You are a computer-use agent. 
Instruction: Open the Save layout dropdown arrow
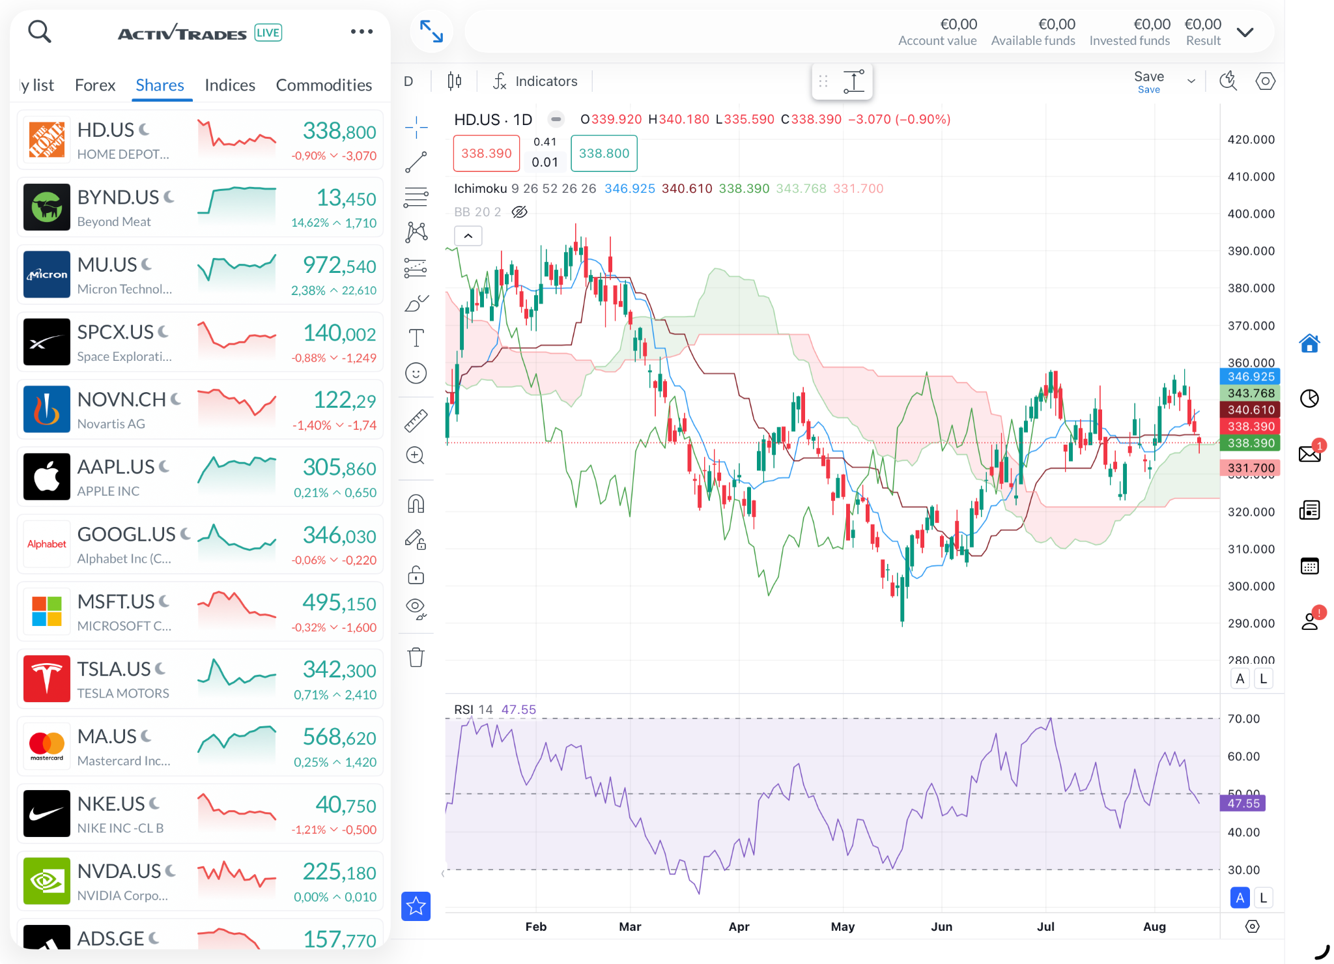pos(1191,81)
